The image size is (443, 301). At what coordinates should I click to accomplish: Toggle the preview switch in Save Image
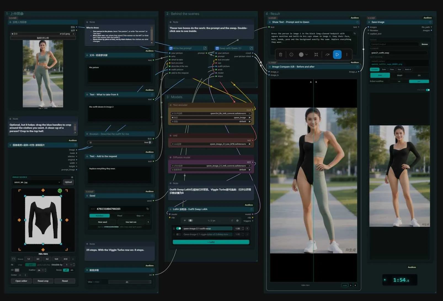click(428, 90)
